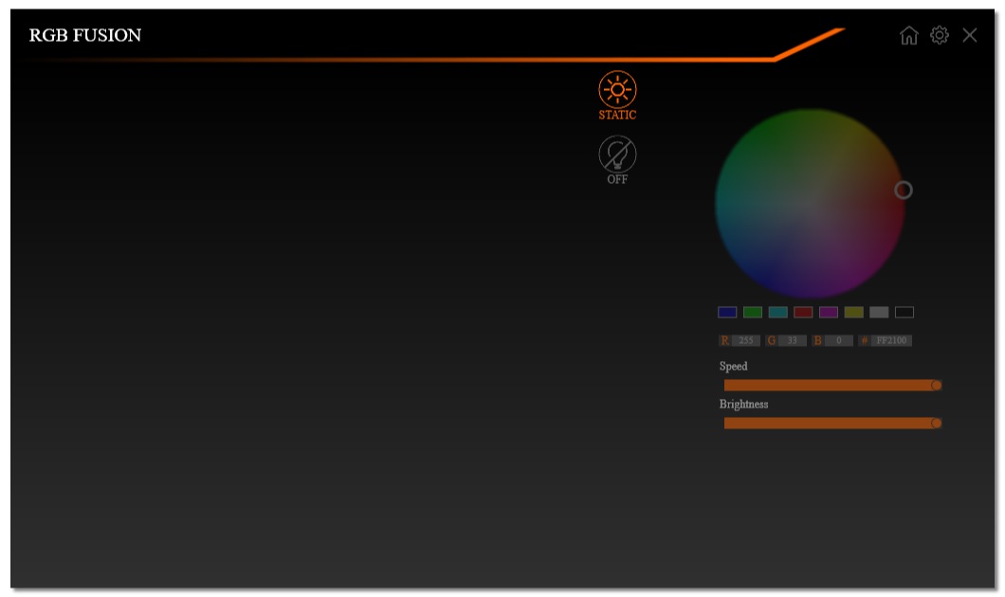The image size is (1005, 597).
Task: Click the color wheel picker
Action: coord(810,204)
